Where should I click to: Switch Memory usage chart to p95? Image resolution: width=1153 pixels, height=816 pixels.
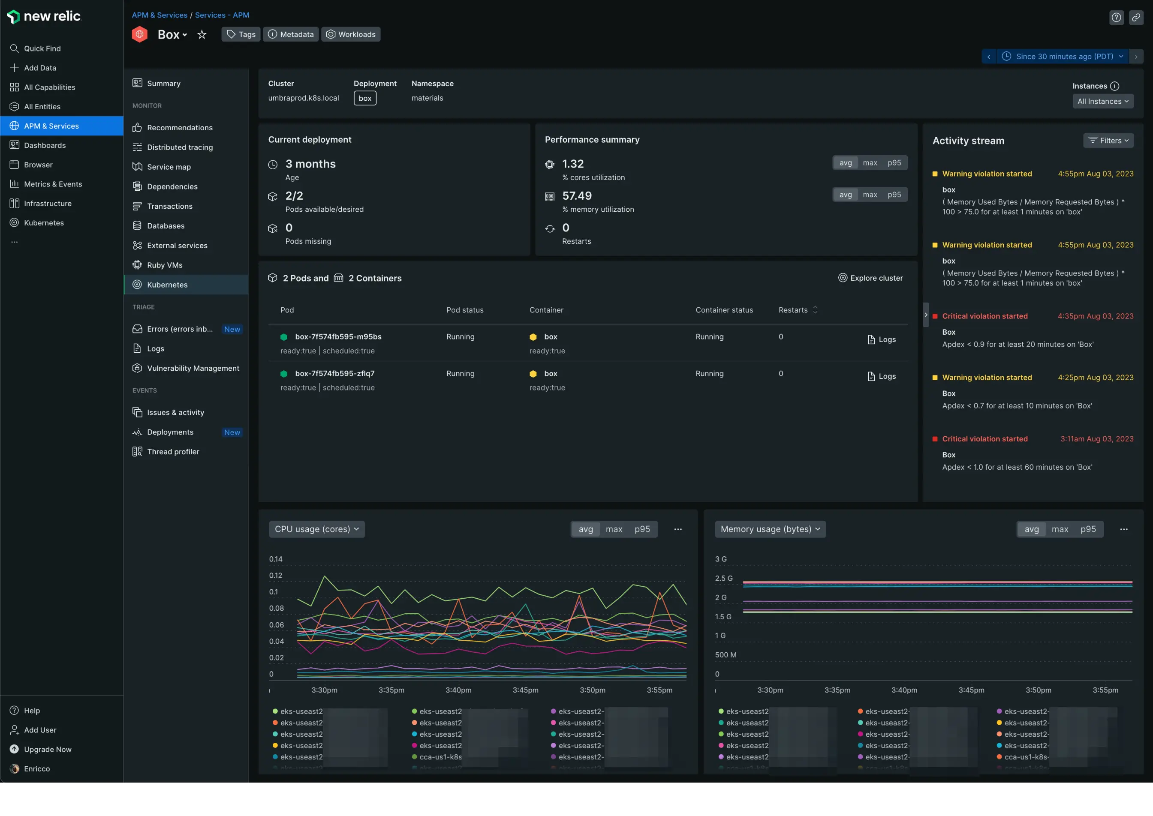pos(1088,529)
